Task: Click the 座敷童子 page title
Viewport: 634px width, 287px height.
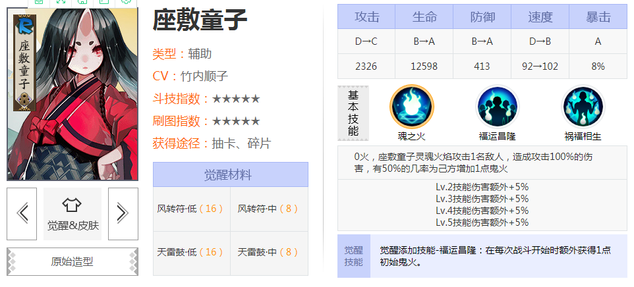Action: pyautogui.click(x=200, y=19)
